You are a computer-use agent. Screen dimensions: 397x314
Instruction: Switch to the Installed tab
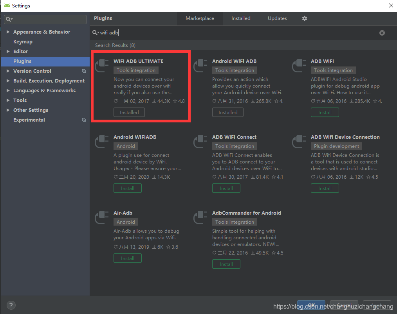[241, 18]
